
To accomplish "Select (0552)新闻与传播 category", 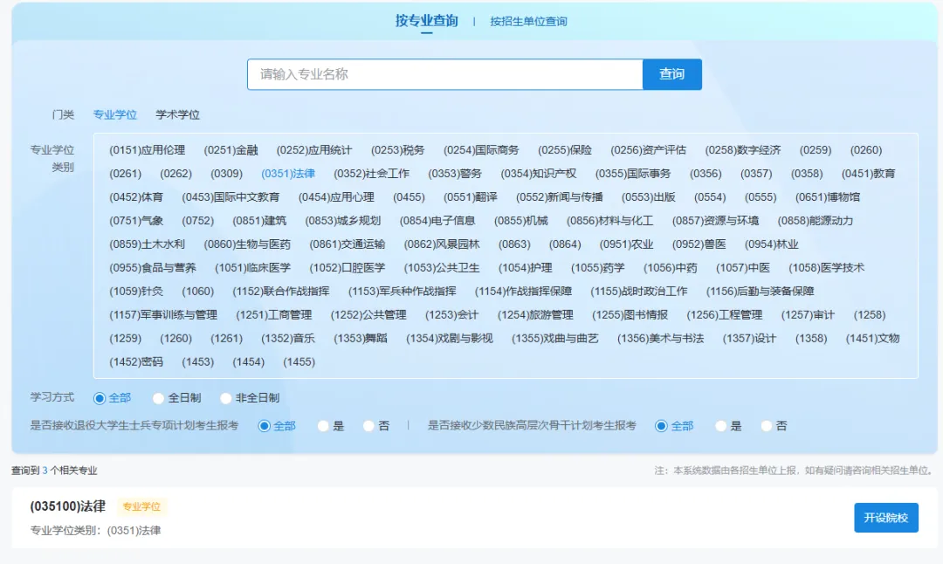I will [560, 197].
